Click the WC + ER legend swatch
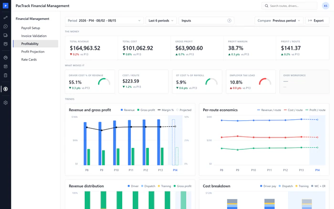Screen dimensions: 334x209 (312, 186)
